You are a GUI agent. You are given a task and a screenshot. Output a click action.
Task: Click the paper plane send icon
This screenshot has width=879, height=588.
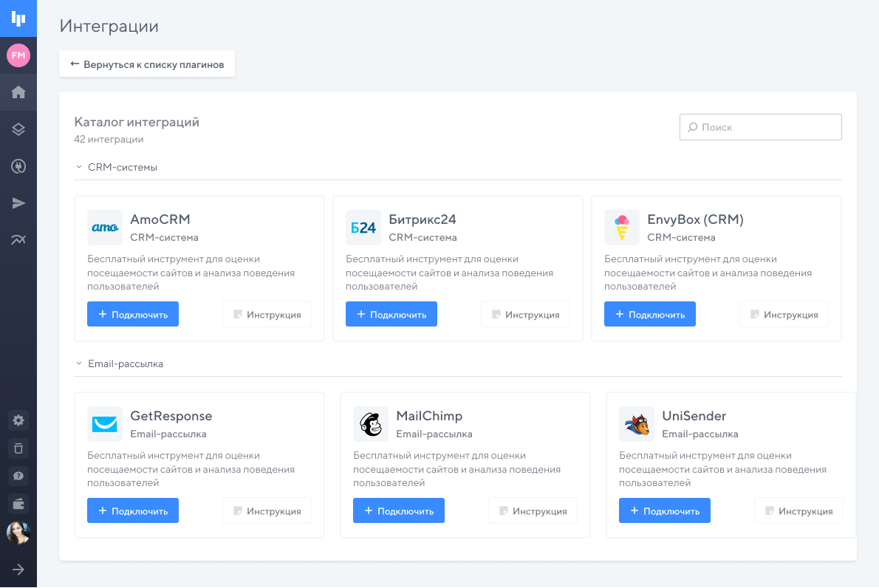[x=18, y=203]
